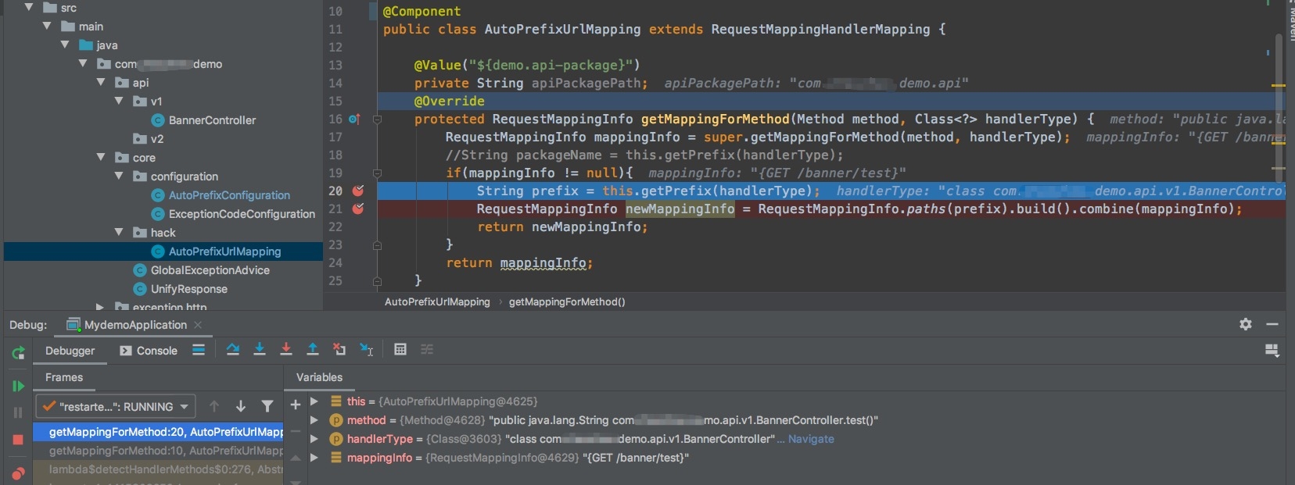The image size is (1295, 485).
Task: Select the Frames panel tab
Action: (64, 377)
